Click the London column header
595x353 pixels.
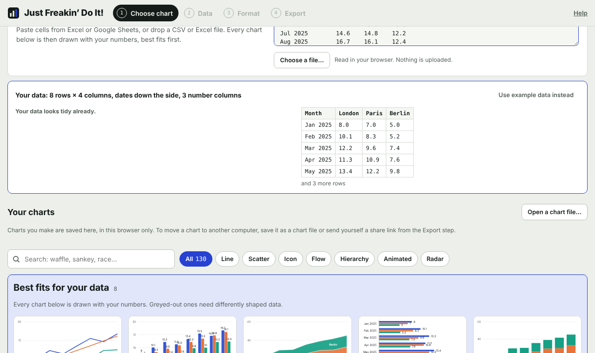(x=349, y=113)
